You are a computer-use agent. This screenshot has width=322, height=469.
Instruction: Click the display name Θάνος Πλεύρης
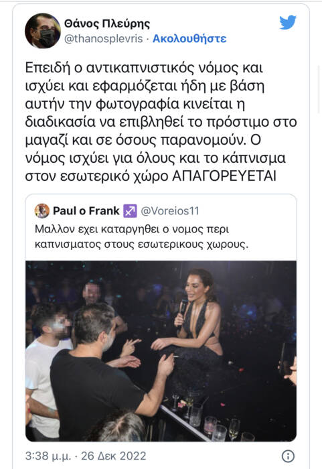107,24
